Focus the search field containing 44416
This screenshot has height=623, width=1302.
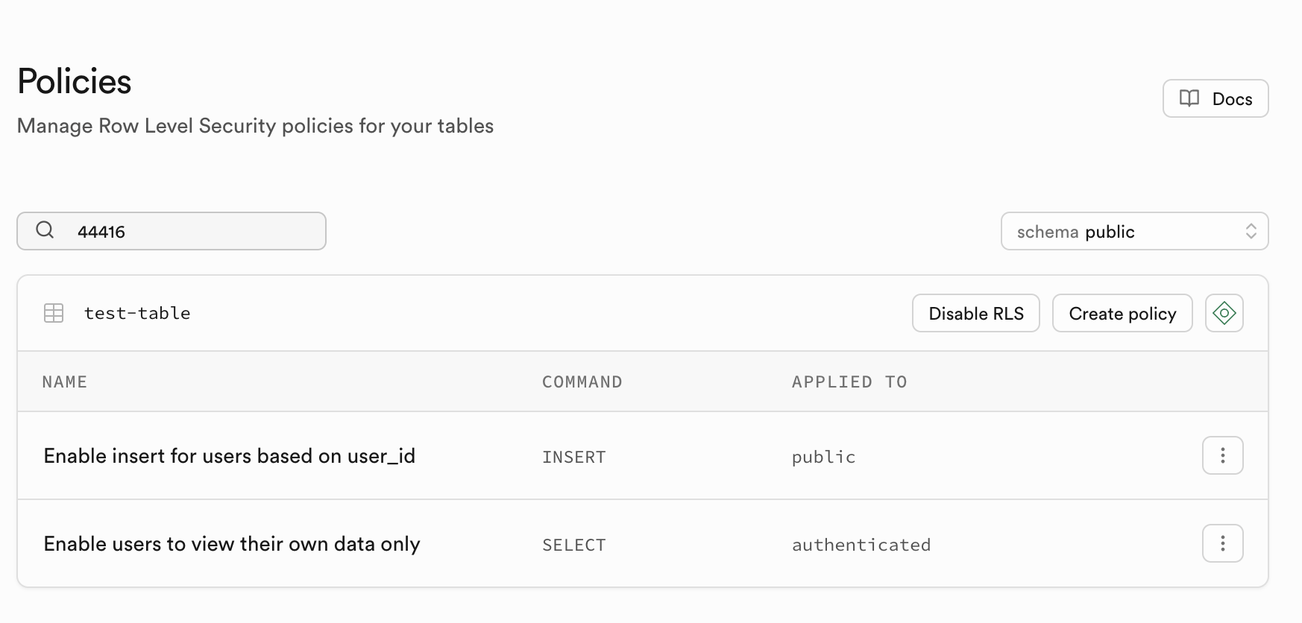194,232
